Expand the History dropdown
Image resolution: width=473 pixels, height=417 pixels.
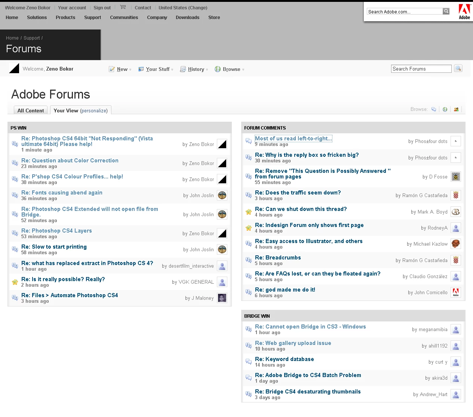coord(194,69)
